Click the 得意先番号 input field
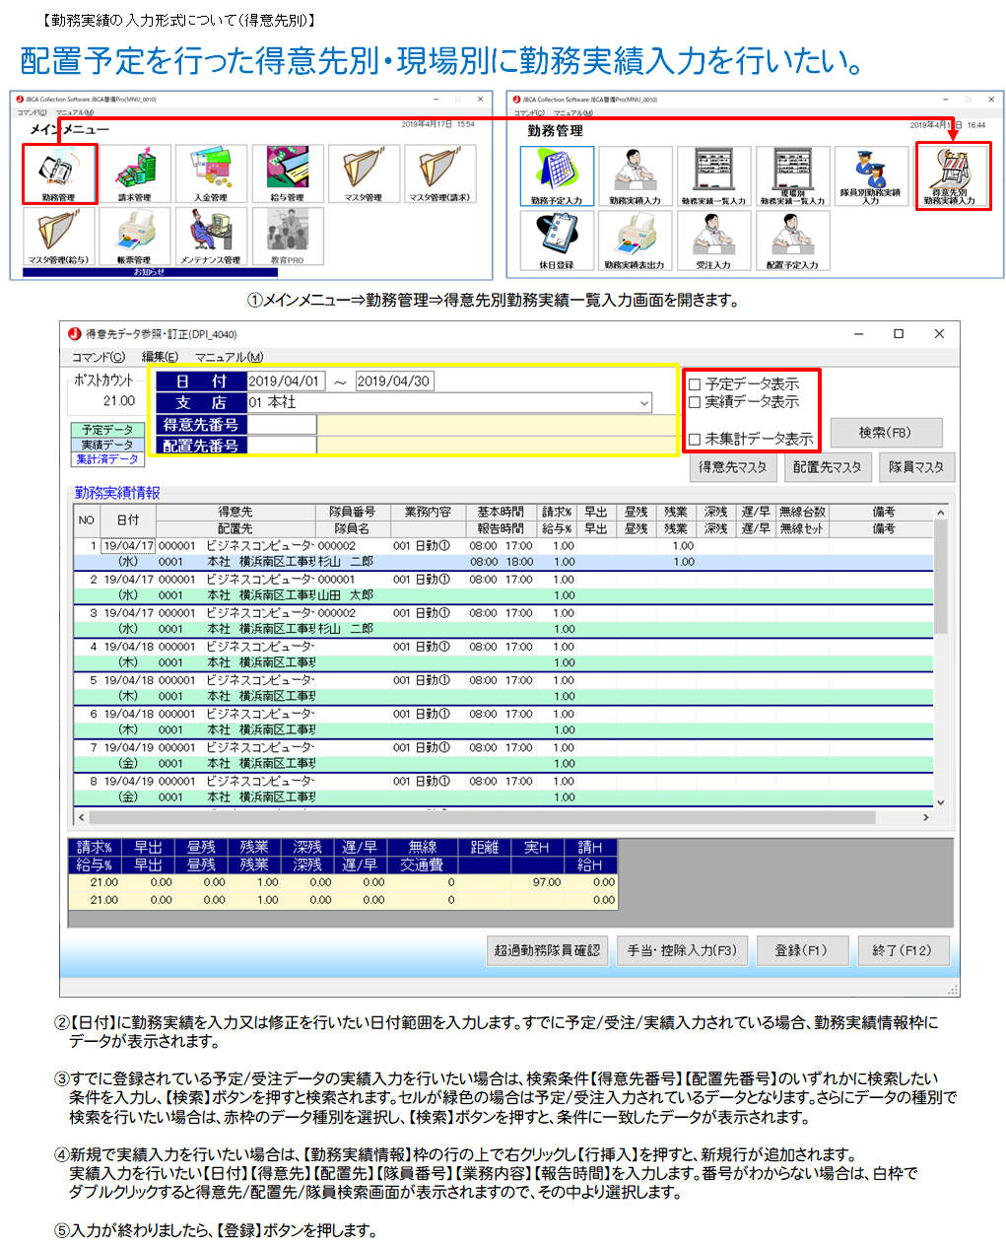This screenshot has height=1247, width=1006. tap(282, 425)
